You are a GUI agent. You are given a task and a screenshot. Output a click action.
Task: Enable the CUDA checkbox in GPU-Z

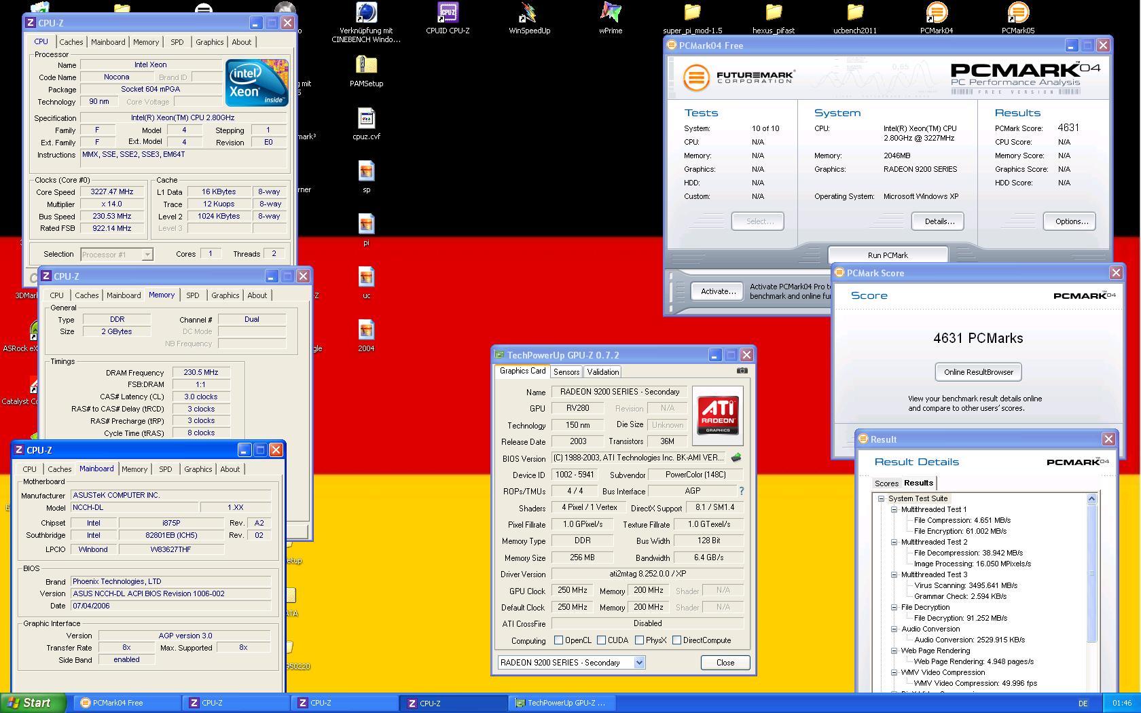pos(601,640)
